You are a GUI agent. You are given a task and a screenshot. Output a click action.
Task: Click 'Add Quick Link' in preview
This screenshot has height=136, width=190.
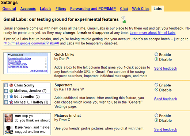(39, 71)
